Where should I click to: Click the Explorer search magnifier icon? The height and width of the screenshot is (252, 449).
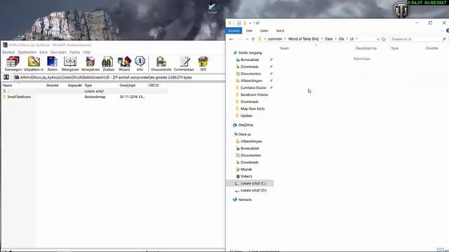444,39
